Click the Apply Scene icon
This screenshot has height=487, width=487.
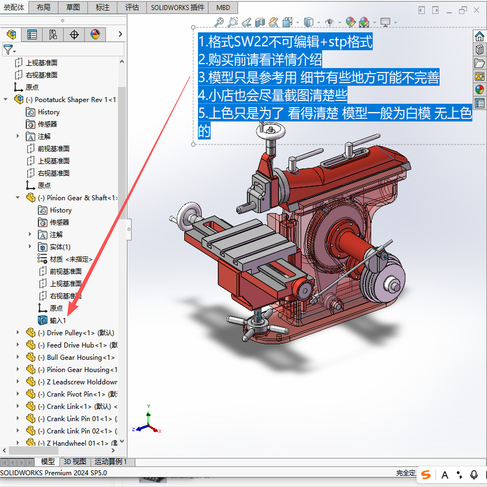pyautogui.click(x=364, y=22)
